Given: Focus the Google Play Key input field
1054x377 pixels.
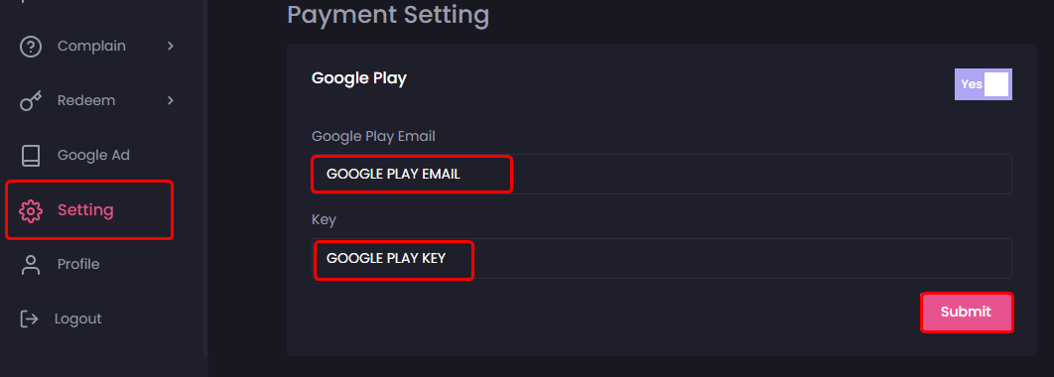Looking at the screenshot, I should [662, 258].
